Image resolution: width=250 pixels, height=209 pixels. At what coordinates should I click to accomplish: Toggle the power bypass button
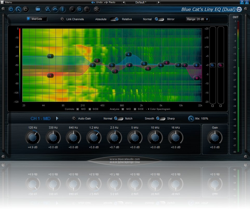click(11, 9)
